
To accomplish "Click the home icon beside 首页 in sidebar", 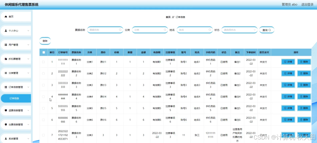I will coord(6,17).
